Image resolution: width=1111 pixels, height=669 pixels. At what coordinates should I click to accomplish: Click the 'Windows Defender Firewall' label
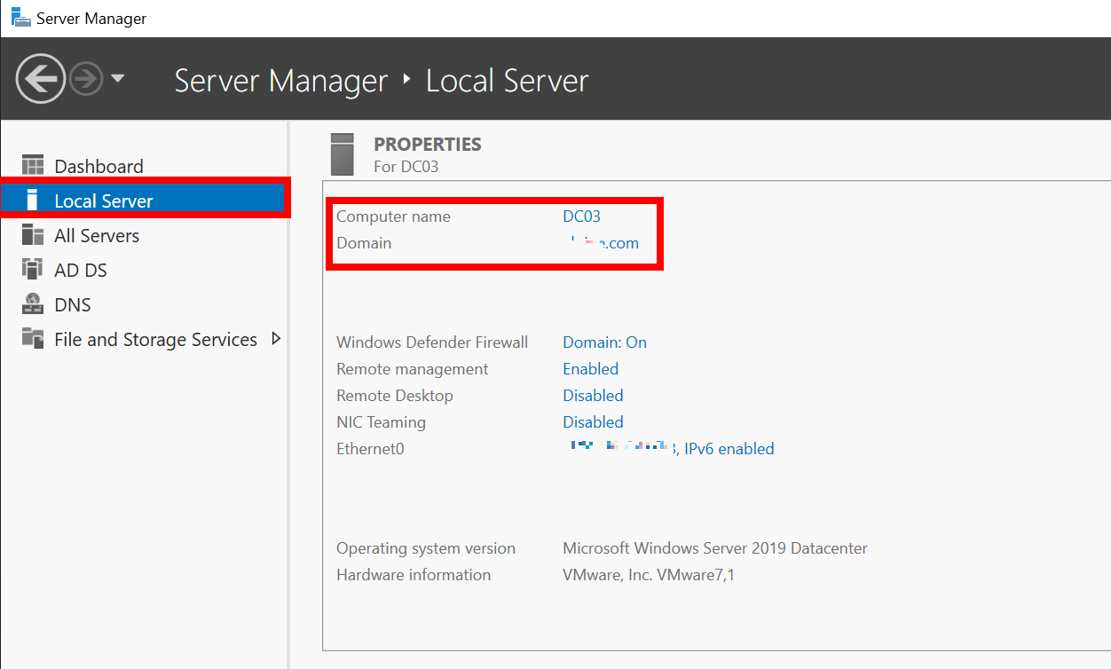[432, 342]
